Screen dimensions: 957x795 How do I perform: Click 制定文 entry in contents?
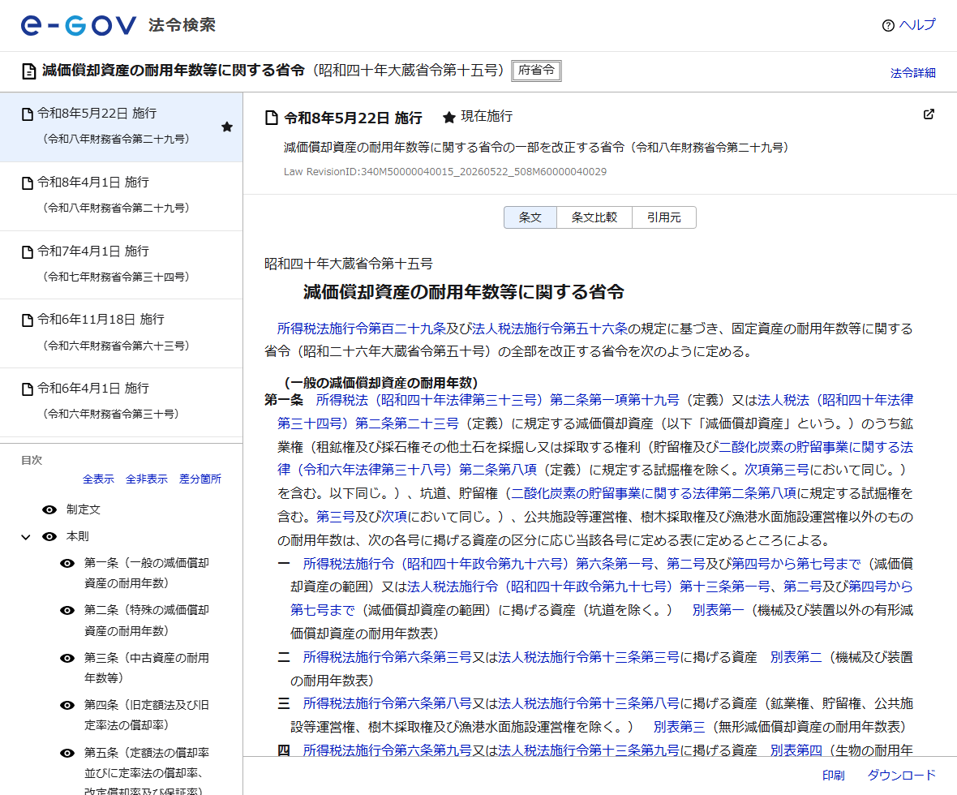pos(83,509)
